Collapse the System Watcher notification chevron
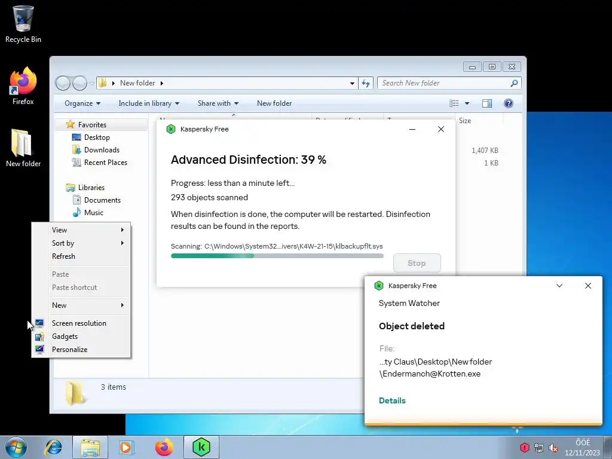The width and height of the screenshot is (612, 459). 559,286
